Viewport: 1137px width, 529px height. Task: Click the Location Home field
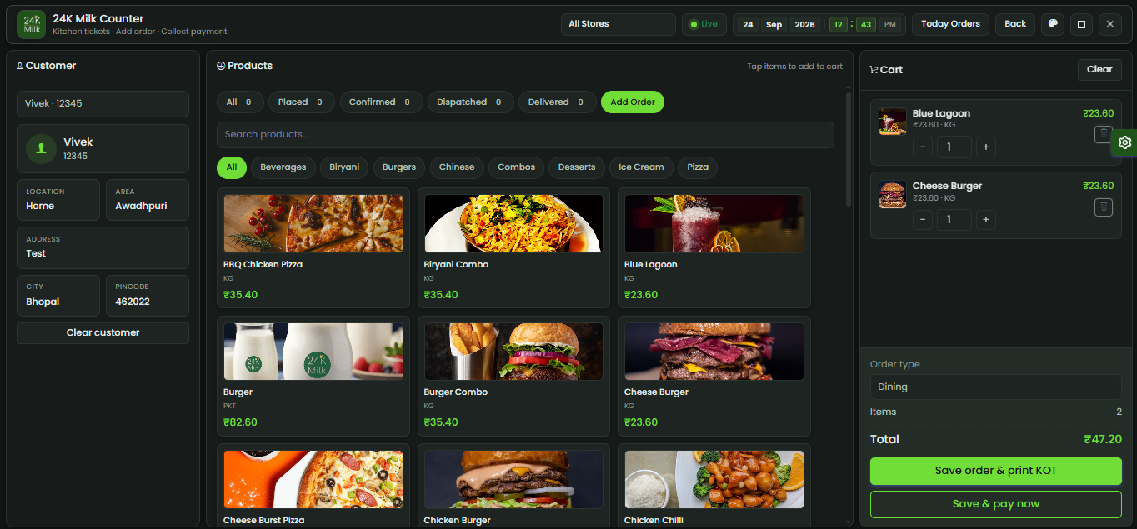(x=58, y=200)
